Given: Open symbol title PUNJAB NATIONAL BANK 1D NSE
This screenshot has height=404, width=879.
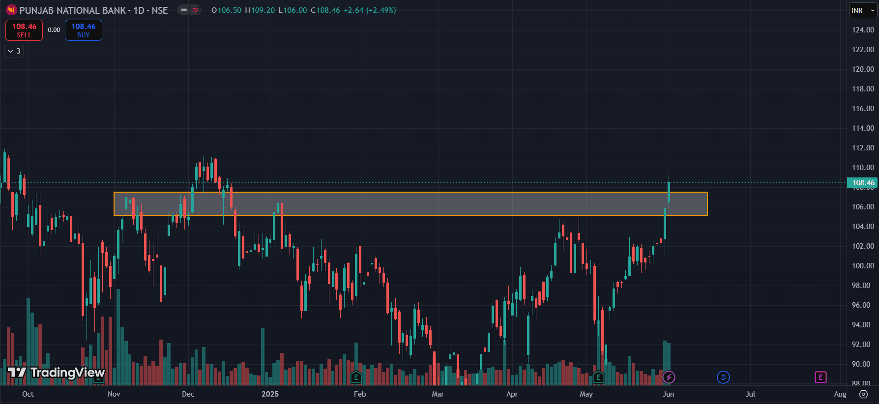Looking at the screenshot, I should tap(93, 10).
